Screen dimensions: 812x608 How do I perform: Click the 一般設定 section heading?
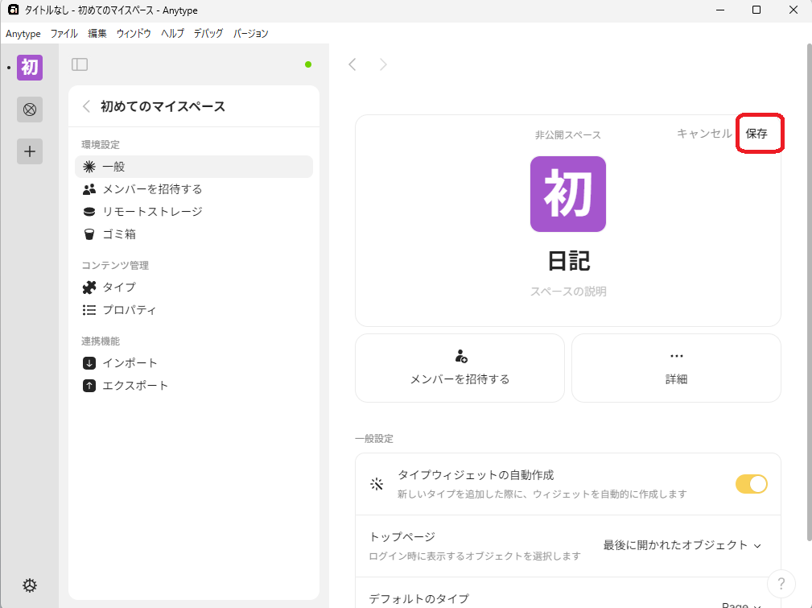(374, 439)
